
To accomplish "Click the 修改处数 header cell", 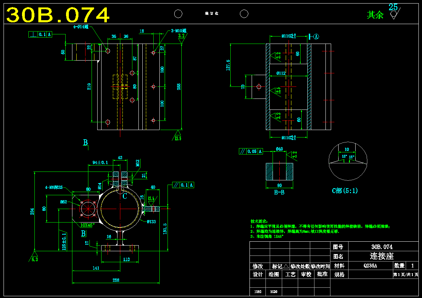I will [300, 266].
